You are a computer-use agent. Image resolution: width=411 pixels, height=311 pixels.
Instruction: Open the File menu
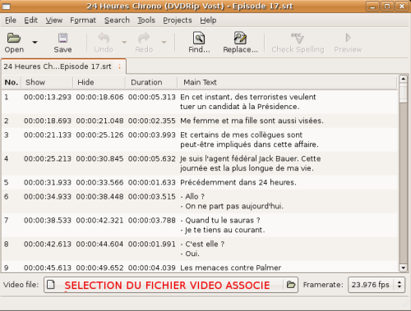[11, 21]
